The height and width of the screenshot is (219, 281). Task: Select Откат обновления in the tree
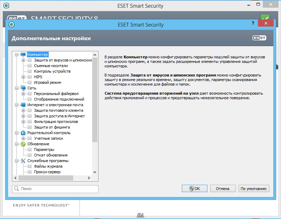(x=51, y=155)
